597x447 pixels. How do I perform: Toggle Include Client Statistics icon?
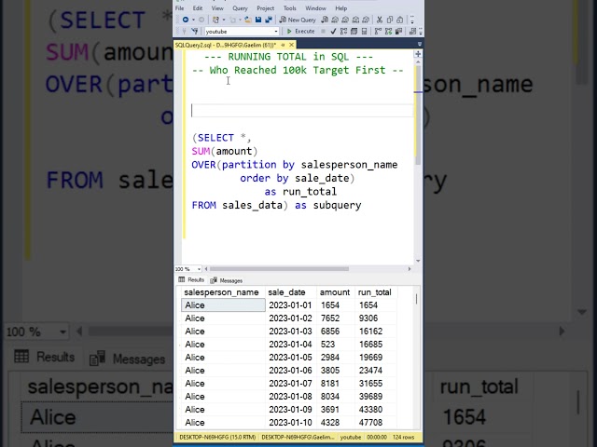(x=398, y=31)
